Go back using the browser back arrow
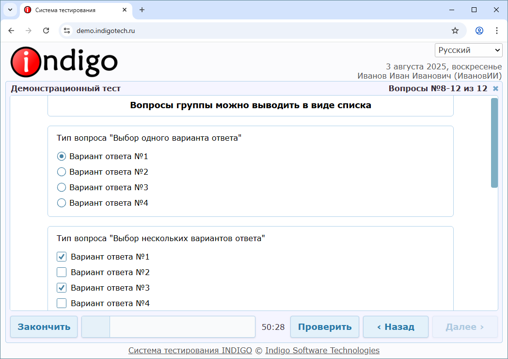The width and height of the screenshot is (508, 359). click(11, 31)
